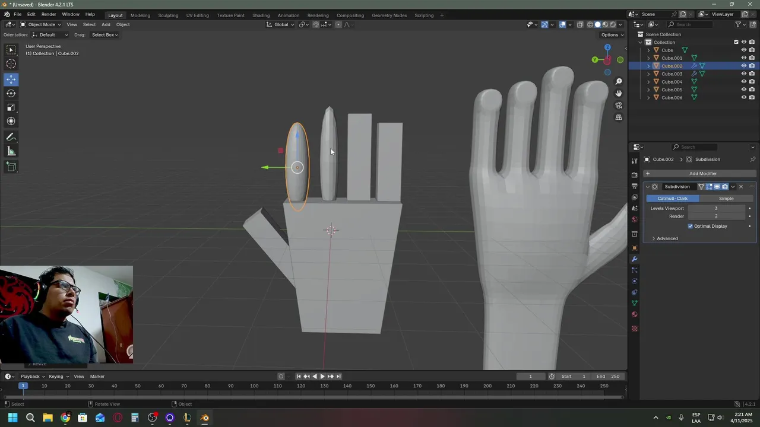Select the Add Cube tool

(11, 167)
